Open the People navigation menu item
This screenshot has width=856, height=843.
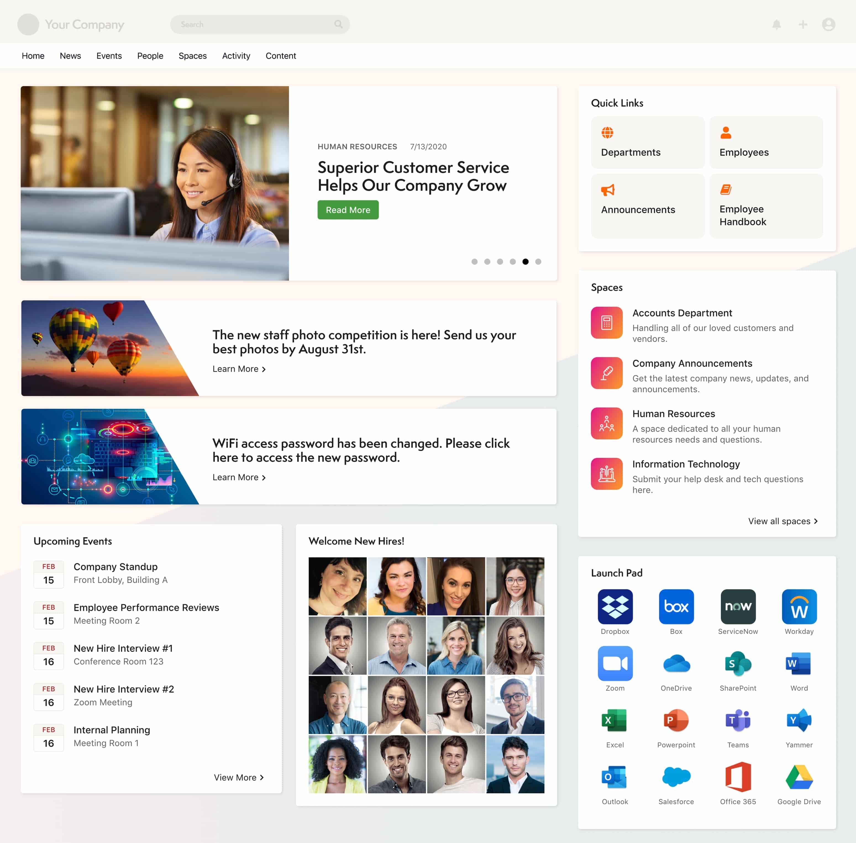pyautogui.click(x=150, y=56)
